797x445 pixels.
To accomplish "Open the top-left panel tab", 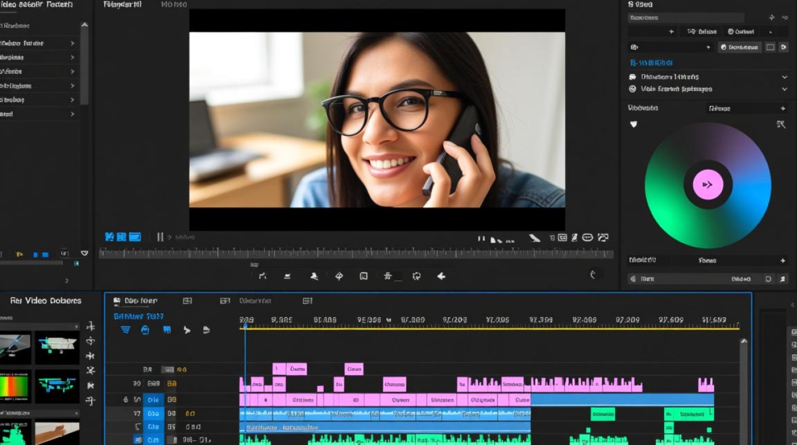I will (37, 5).
